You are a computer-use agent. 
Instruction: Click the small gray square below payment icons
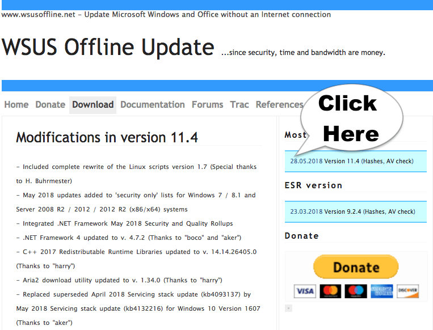pyautogui.click(x=288, y=308)
